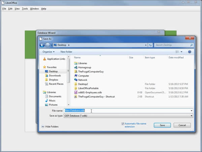Sort files by the Size column

131,57
